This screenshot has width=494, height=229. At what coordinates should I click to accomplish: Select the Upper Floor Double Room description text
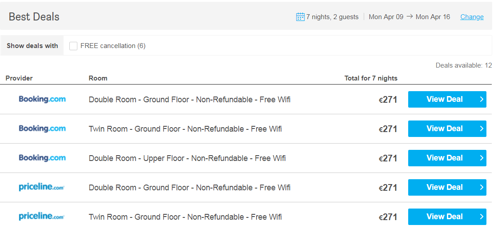coord(187,158)
